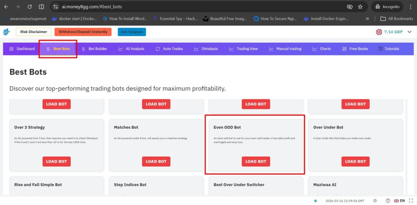Open the How To Secure Nginx bookmark
Viewport: 417px width, 205px height.
click(x=275, y=19)
